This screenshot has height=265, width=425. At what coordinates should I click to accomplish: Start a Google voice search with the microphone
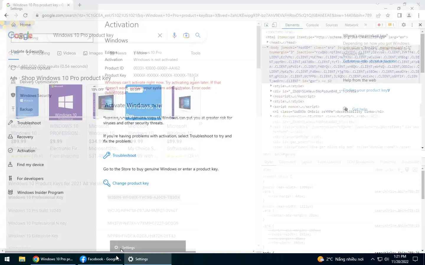pos(174,35)
